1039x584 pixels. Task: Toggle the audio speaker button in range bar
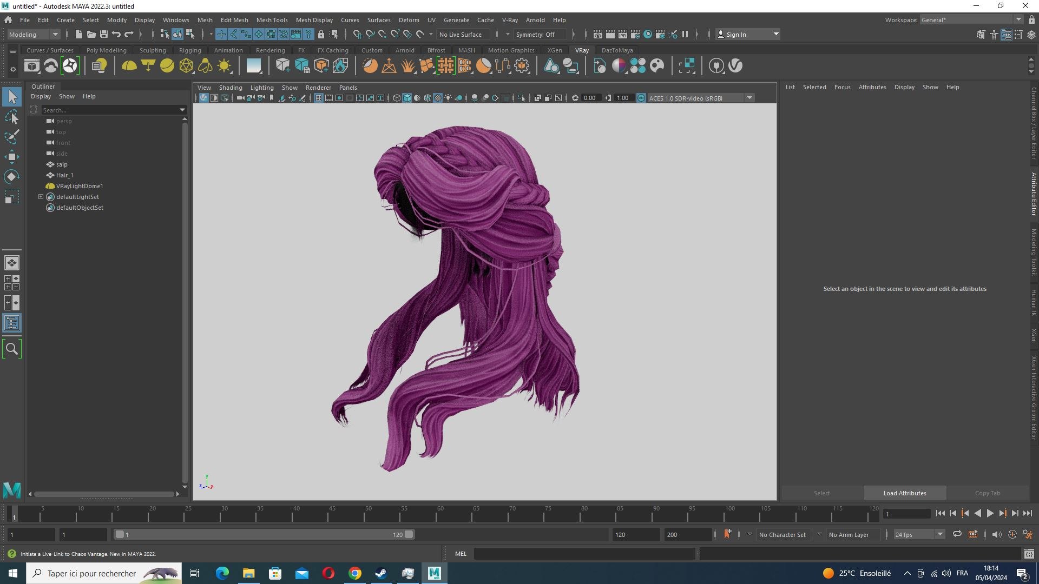coord(996,534)
